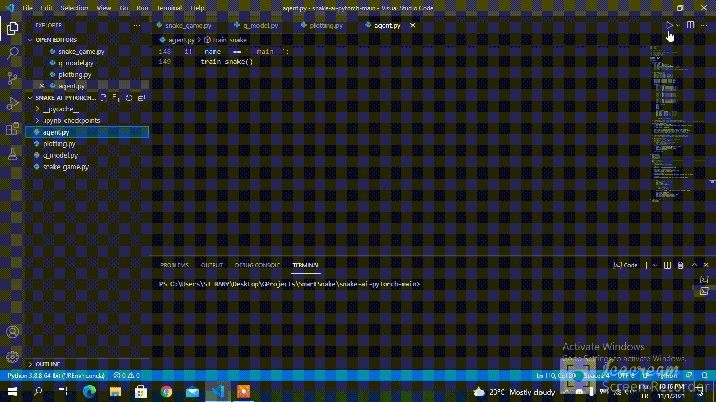Expand the Outline section
The height and width of the screenshot is (402, 716).
pyautogui.click(x=87, y=364)
